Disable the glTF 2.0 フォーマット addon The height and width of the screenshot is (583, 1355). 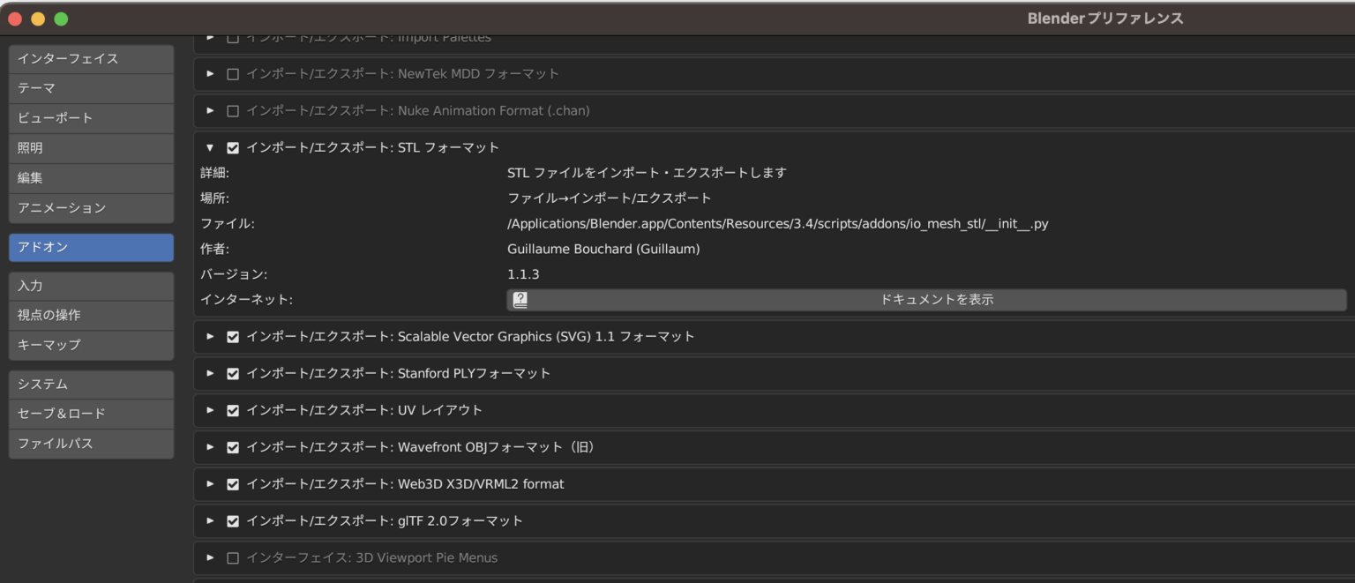click(233, 520)
